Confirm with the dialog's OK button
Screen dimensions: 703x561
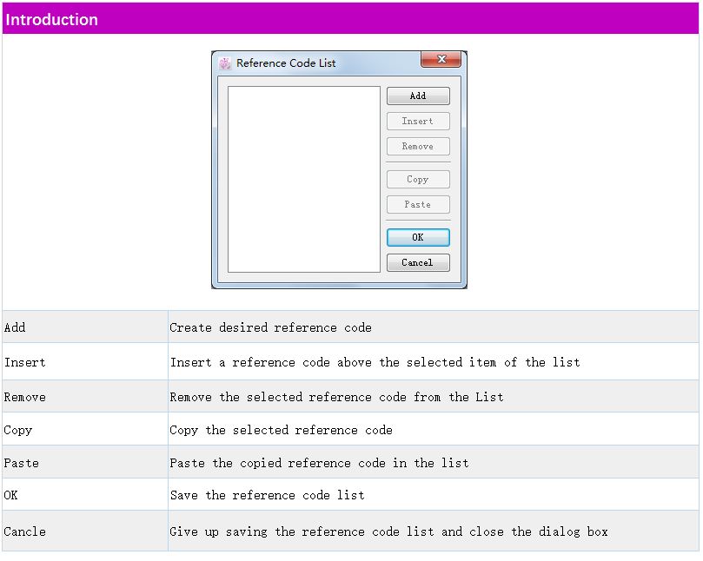(418, 238)
